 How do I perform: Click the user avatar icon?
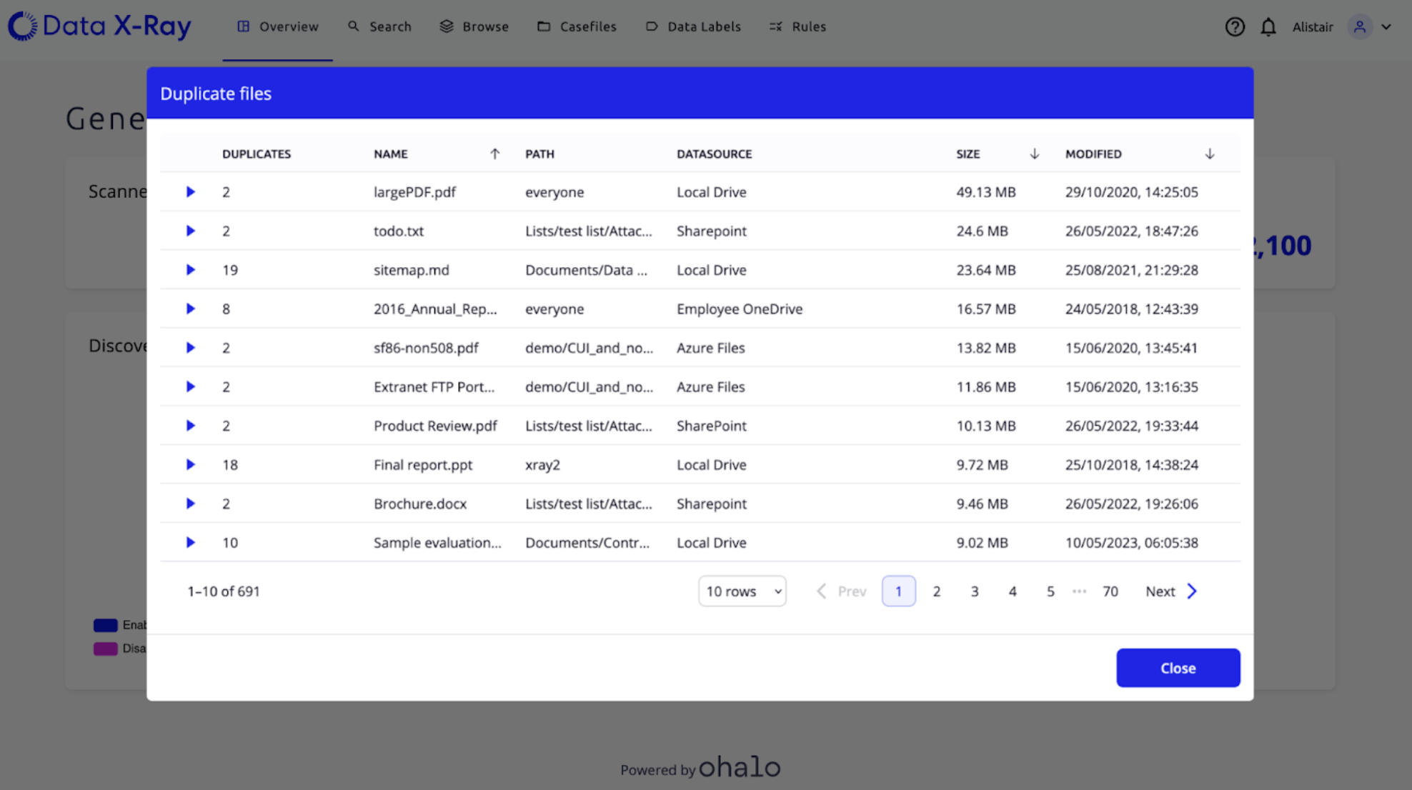click(x=1360, y=27)
